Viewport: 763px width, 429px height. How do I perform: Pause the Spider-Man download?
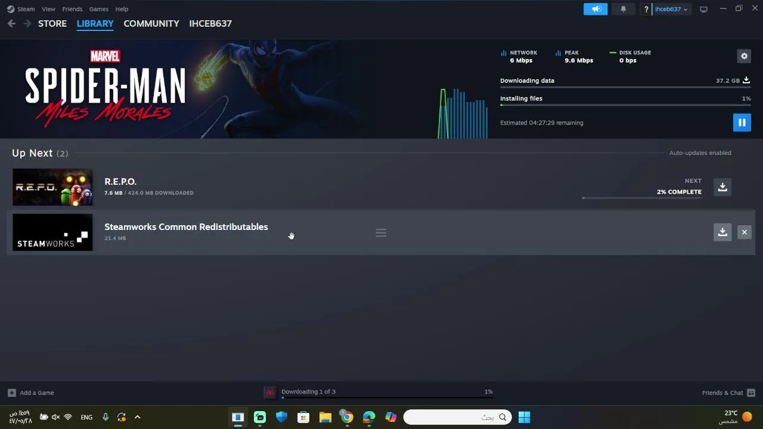742,123
